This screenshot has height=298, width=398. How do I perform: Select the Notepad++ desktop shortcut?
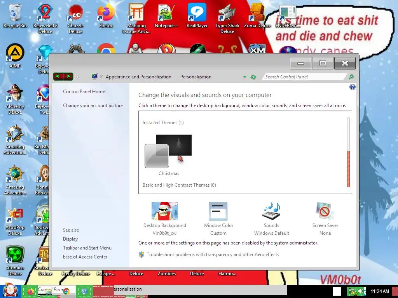(x=166, y=16)
